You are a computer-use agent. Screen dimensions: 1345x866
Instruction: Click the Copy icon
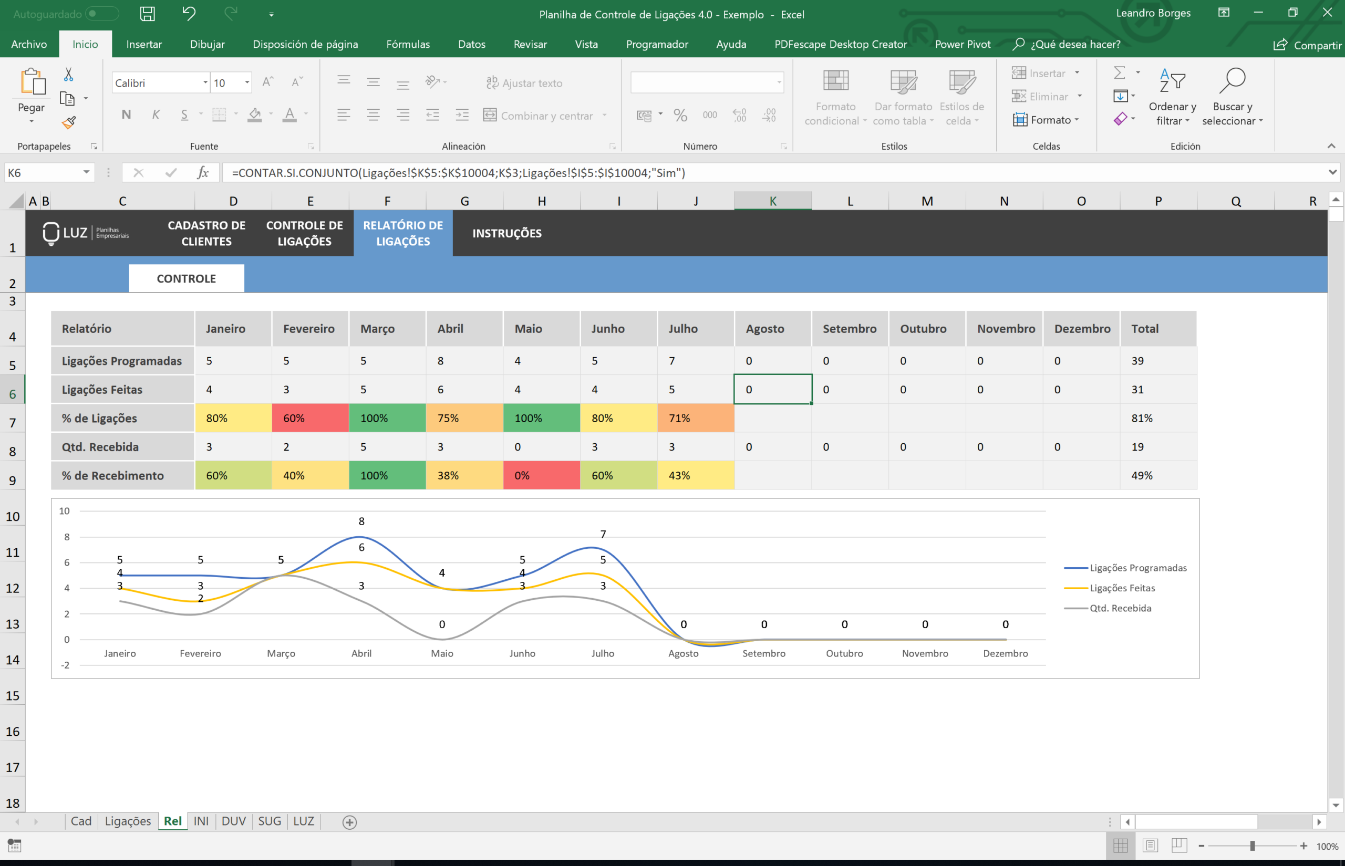tap(67, 98)
